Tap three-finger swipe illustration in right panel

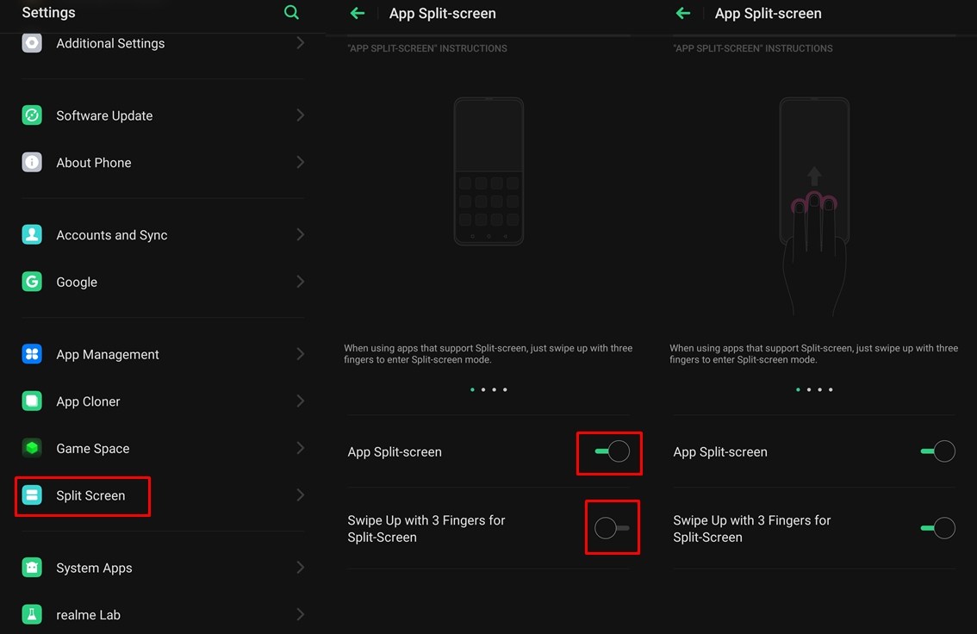point(814,206)
